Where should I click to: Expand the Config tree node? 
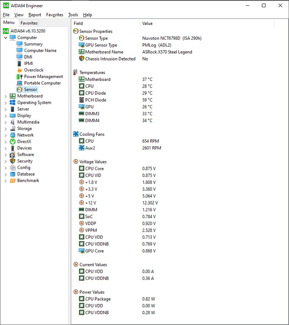click(5, 167)
